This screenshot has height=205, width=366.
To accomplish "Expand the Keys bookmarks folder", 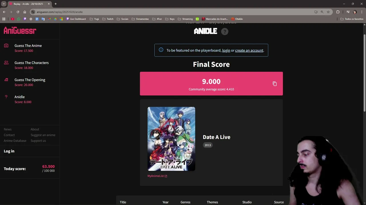I will click(x=170, y=19).
